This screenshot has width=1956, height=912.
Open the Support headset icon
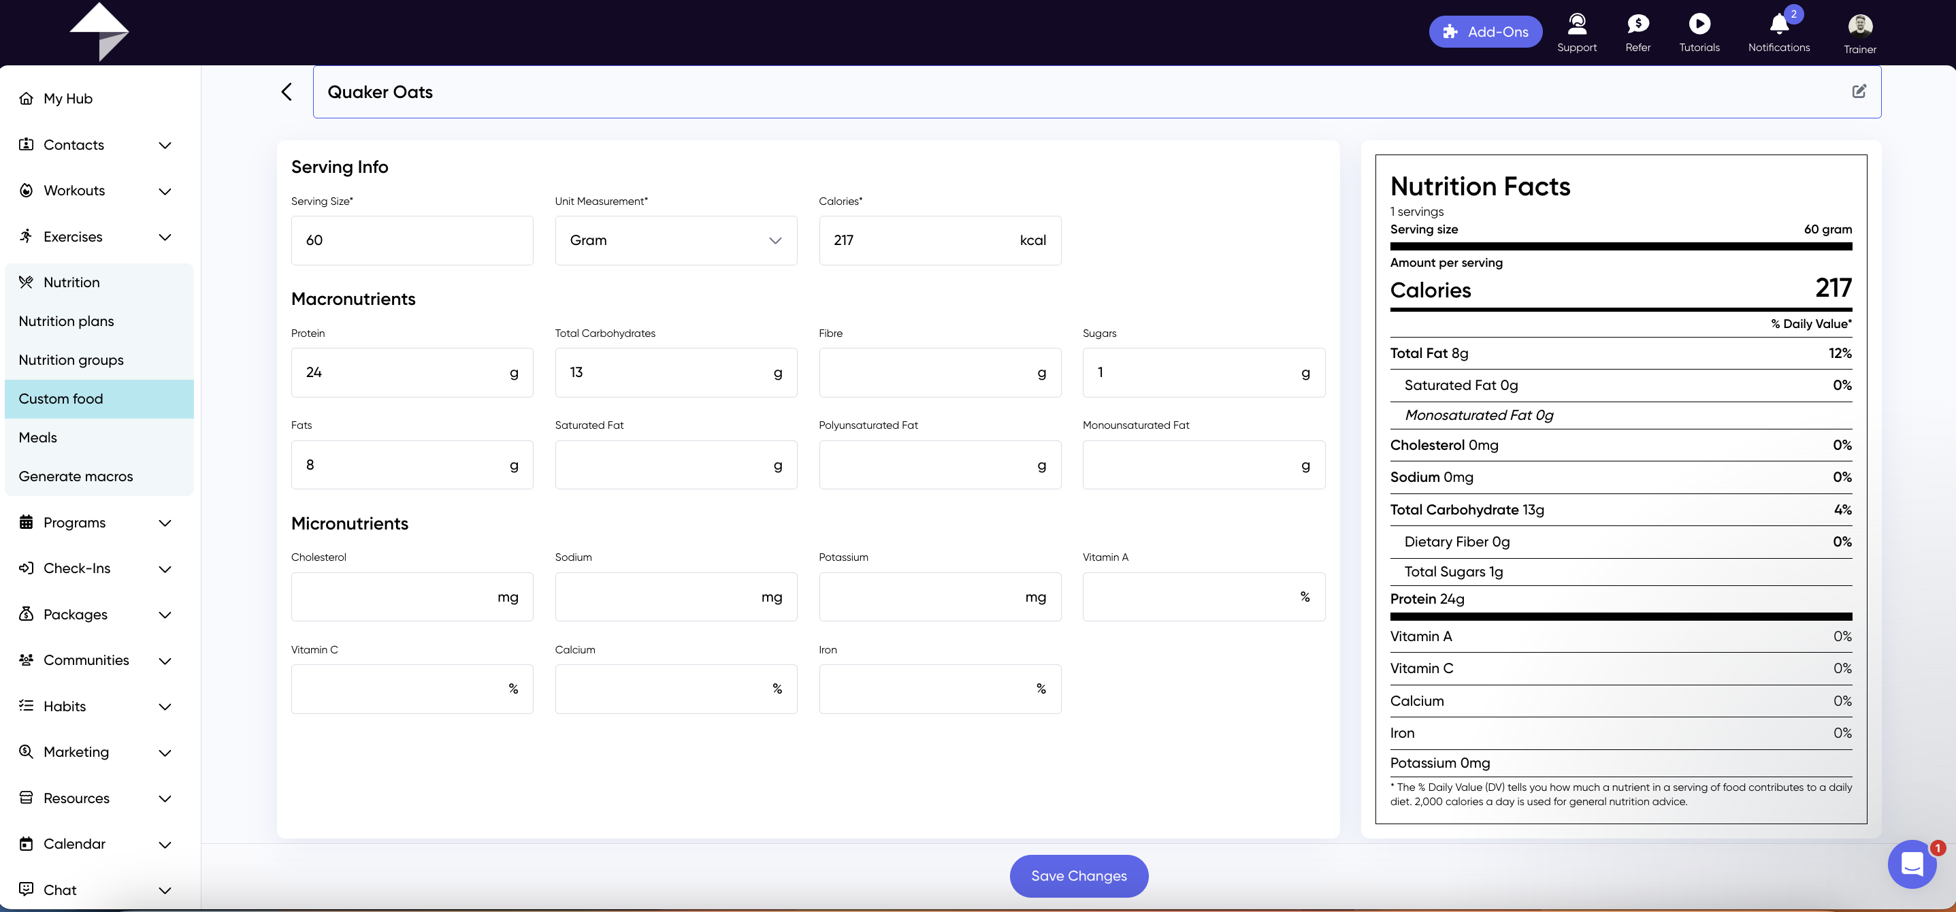point(1576,25)
